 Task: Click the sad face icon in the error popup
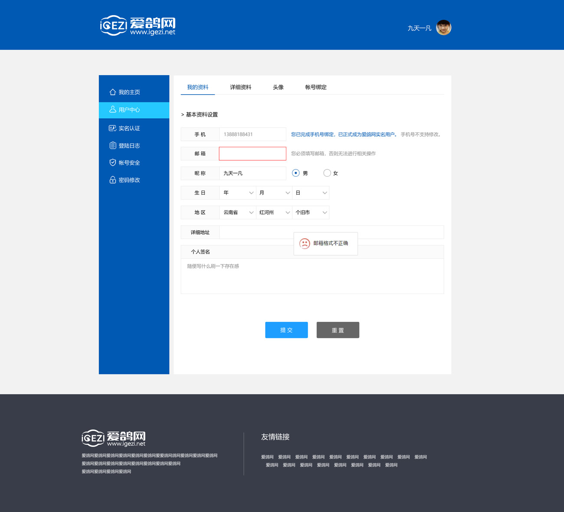click(x=305, y=244)
